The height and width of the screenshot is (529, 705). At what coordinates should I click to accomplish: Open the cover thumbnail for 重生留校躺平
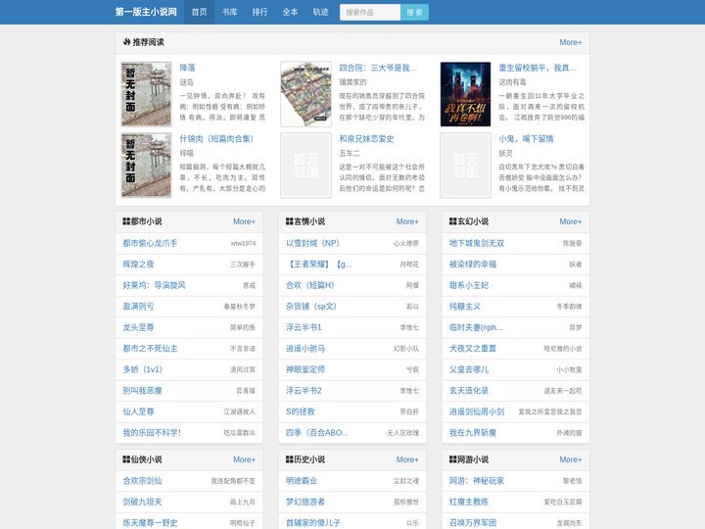tap(465, 94)
